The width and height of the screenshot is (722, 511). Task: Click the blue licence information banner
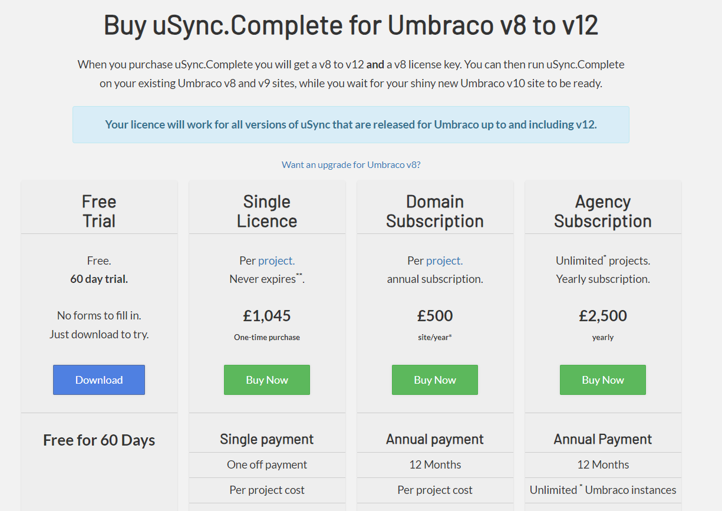(x=351, y=124)
